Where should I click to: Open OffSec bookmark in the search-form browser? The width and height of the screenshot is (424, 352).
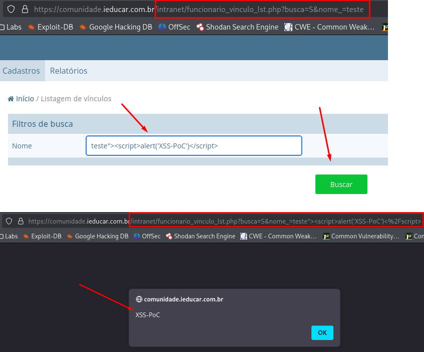[174, 27]
